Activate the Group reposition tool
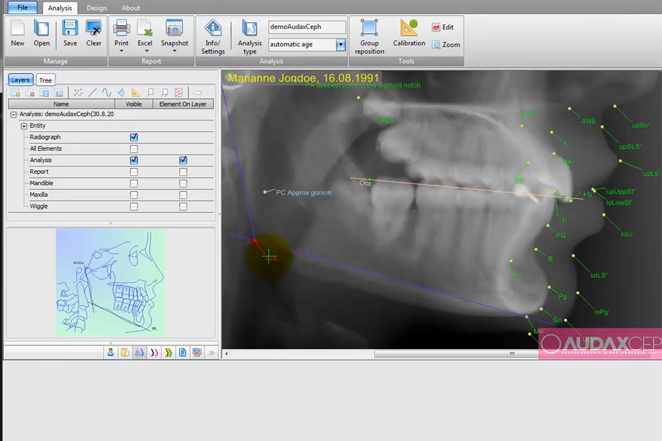Image resolution: width=662 pixels, height=441 pixels. 370,37
